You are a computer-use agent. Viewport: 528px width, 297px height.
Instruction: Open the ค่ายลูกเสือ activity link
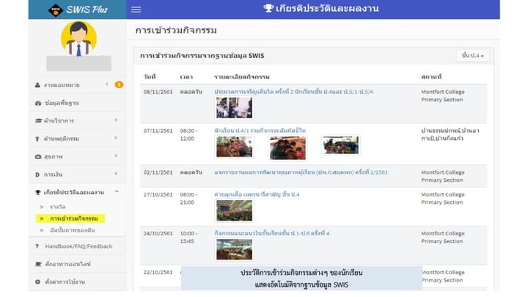(x=257, y=194)
